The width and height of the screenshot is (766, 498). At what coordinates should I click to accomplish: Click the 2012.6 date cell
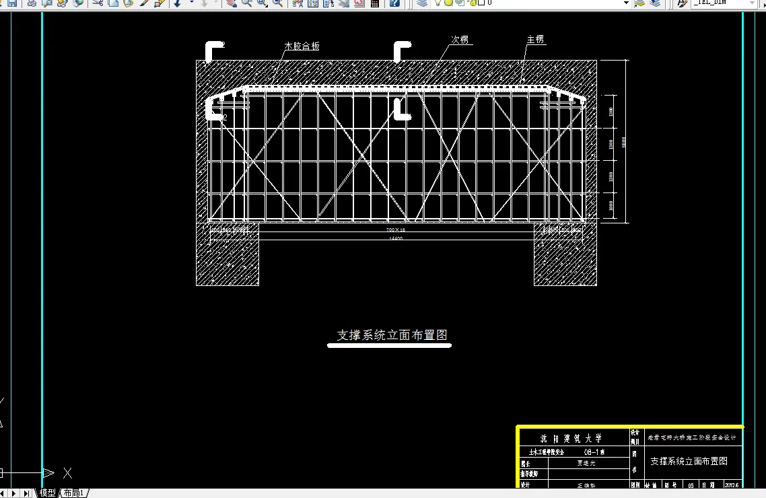(x=731, y=485)
